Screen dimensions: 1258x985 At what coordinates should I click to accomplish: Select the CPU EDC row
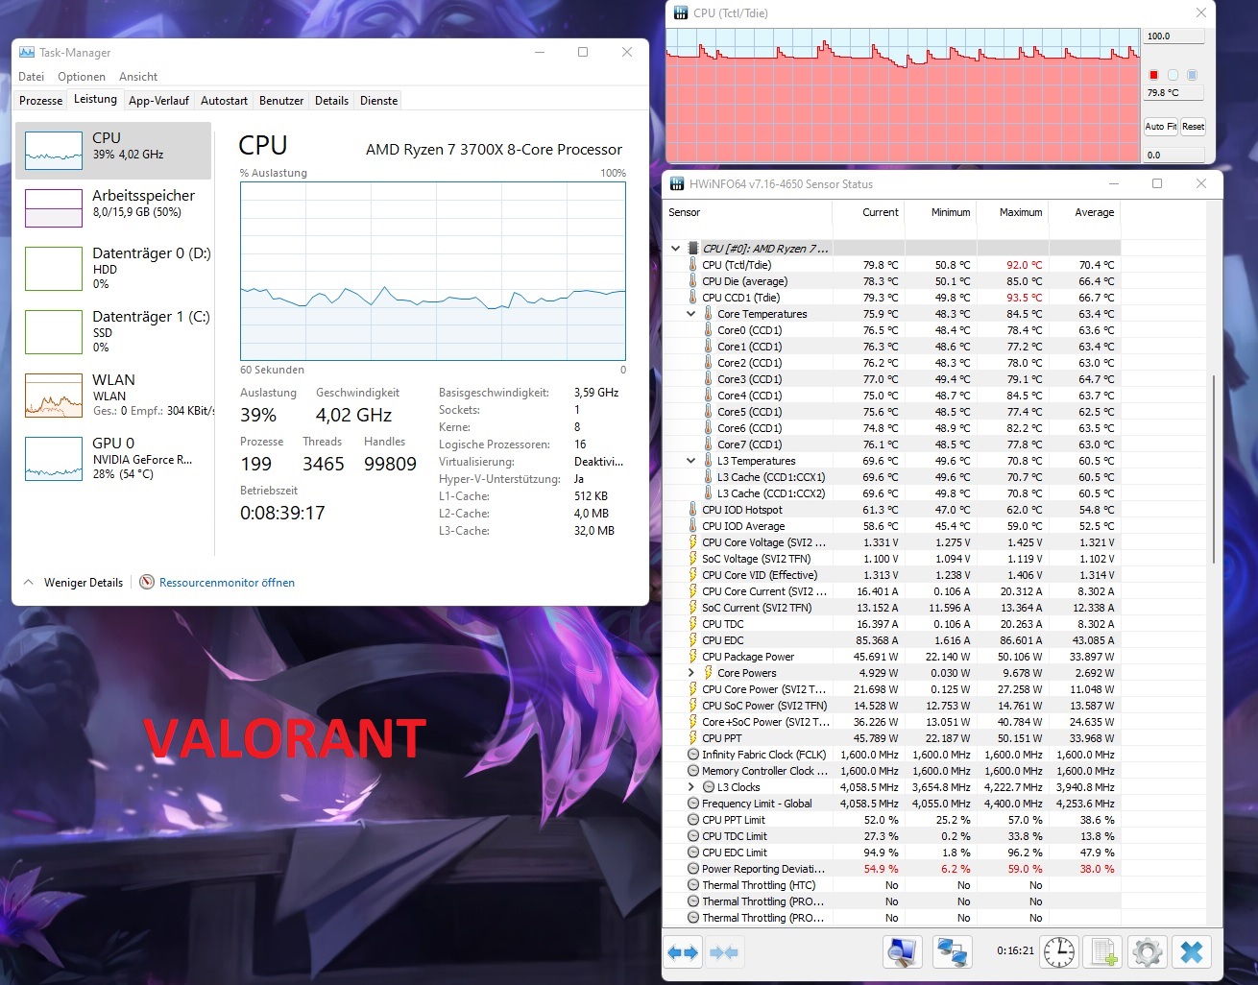pos(891,640)
